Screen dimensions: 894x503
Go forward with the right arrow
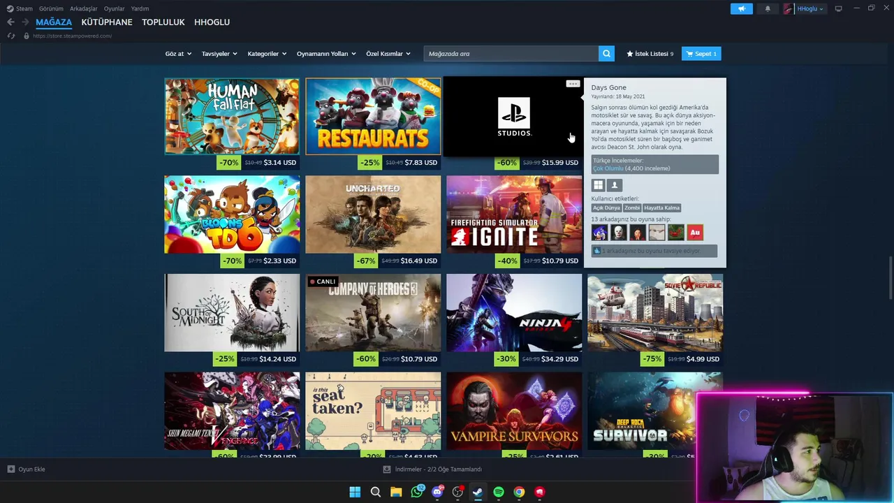point(25,22)
